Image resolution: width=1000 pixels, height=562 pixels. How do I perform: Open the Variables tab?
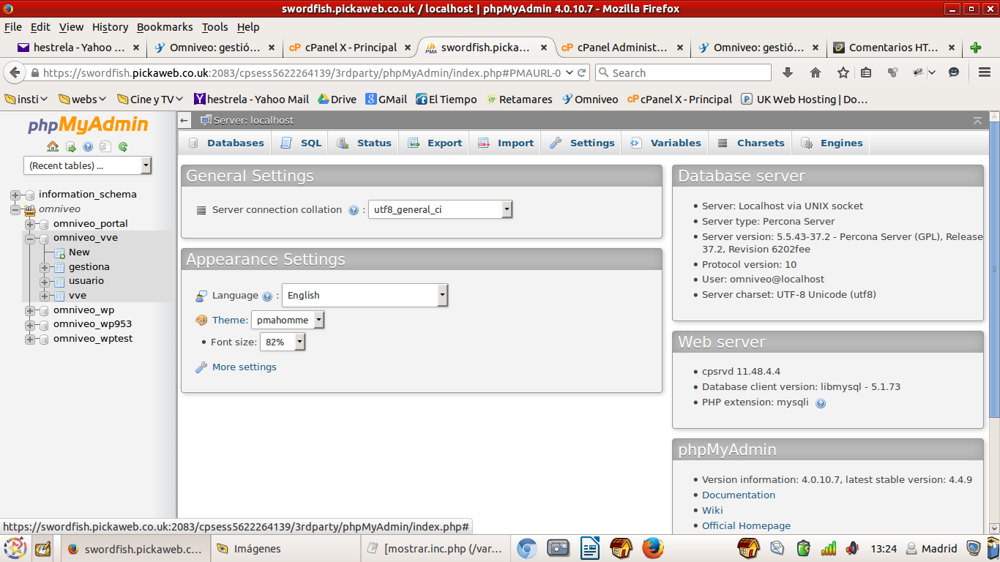point(666,143)
